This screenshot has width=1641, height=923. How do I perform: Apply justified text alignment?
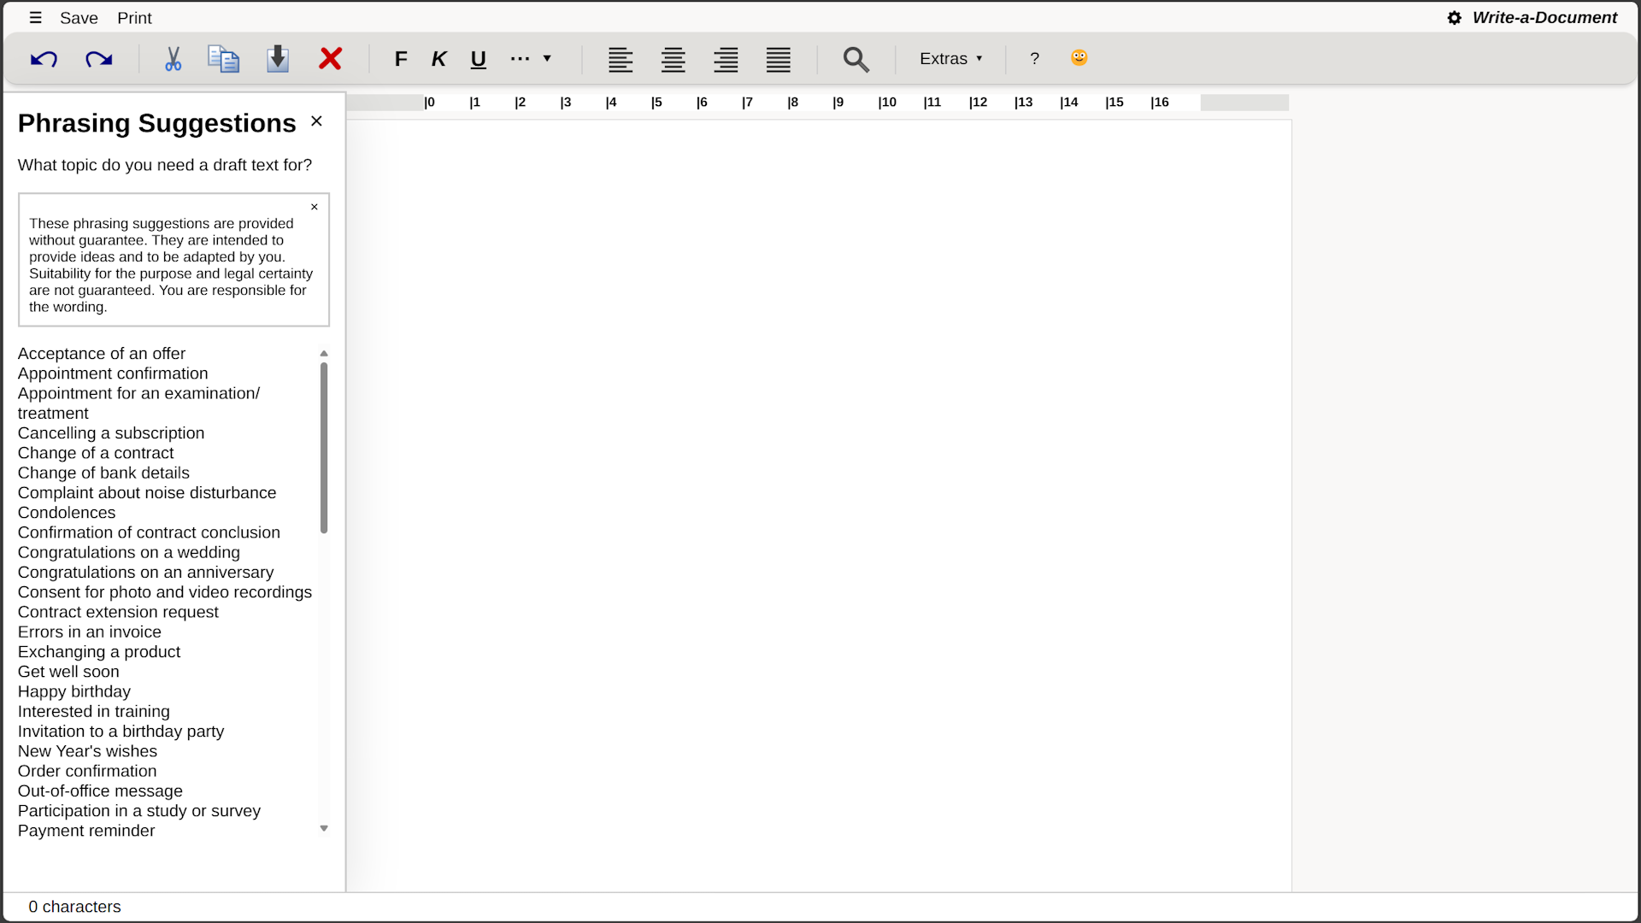click(777, 59)
